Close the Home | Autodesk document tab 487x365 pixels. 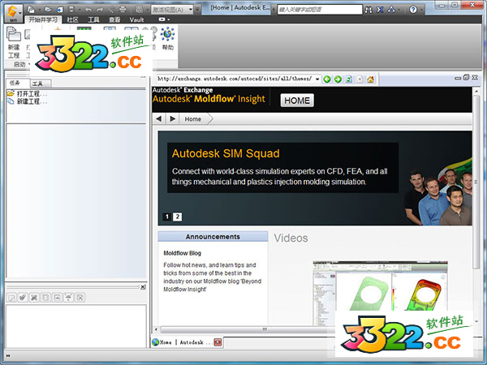tap(218, 342)
